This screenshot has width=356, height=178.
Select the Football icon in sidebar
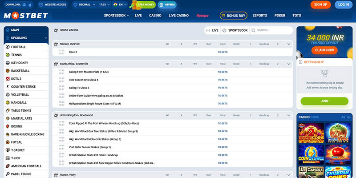click(x=8, y=47)
